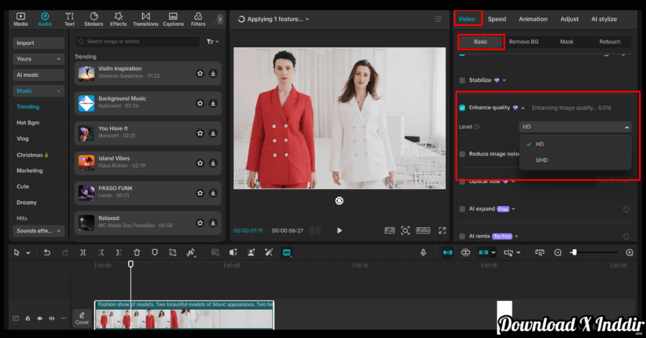Viewport: 646px width, 338px height.
Task: Enable Reduce image noise checkbox
Action: pos(462,154)
